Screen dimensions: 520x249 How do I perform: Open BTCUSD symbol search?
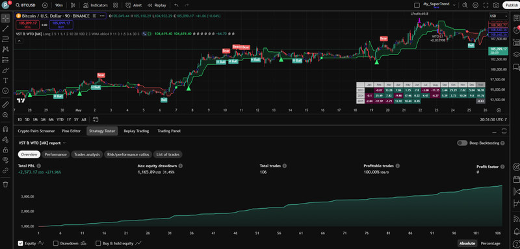pyautogui.click(x=25, y=5)
